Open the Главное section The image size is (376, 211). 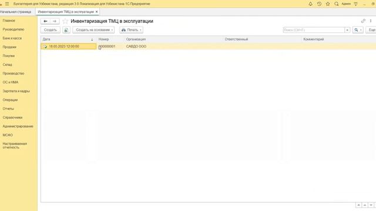[9, 21]
